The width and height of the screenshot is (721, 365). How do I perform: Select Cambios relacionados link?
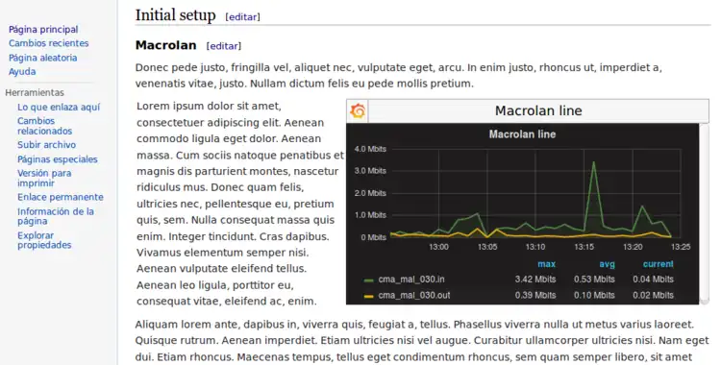point(44,126)
